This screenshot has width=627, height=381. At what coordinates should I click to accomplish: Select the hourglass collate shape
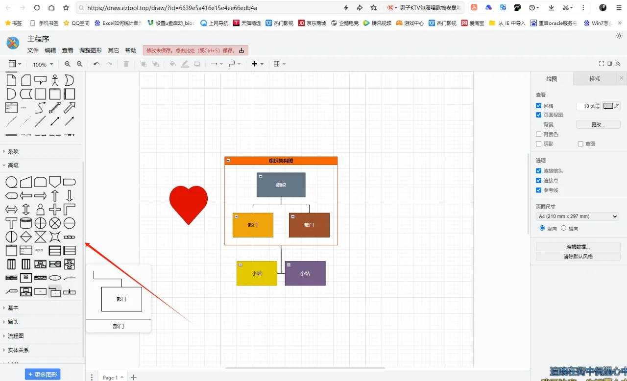pos(40,237)
